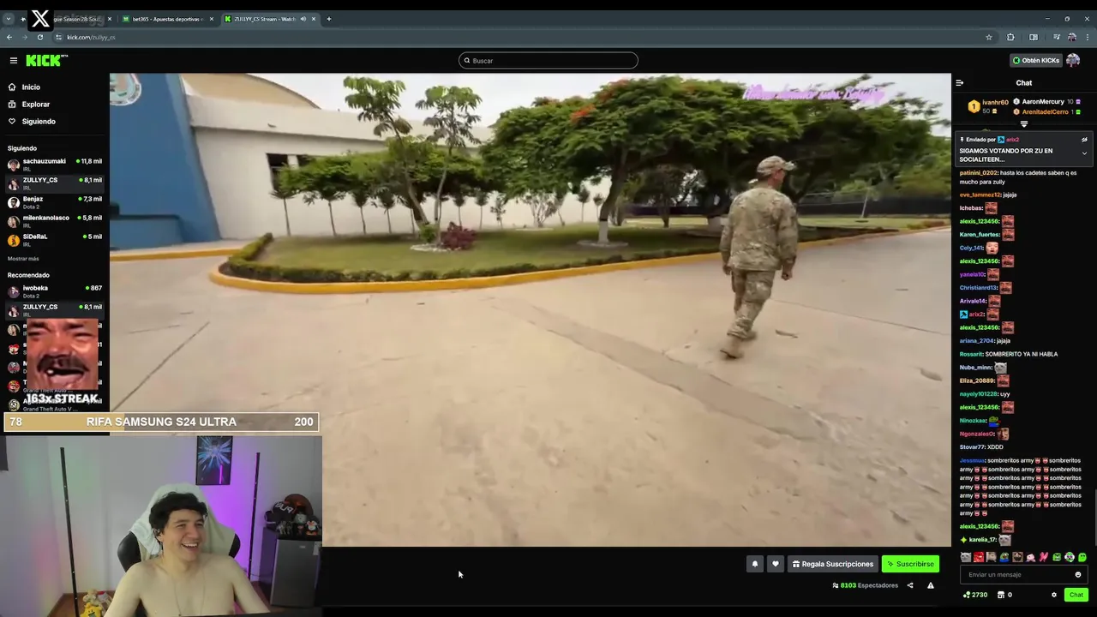Click Obtén KICKs button
This screenshot has width=1097, height=617.
tap(1036, 60)
